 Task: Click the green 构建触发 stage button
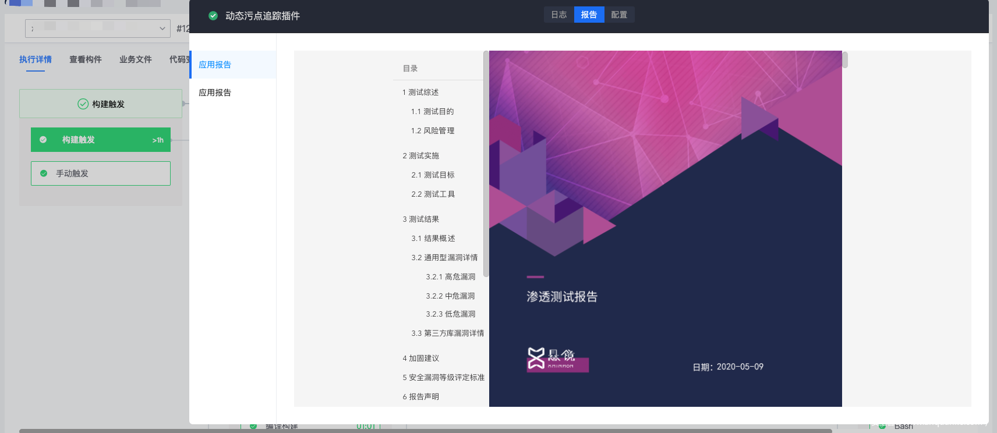click(x=101, y=140)
